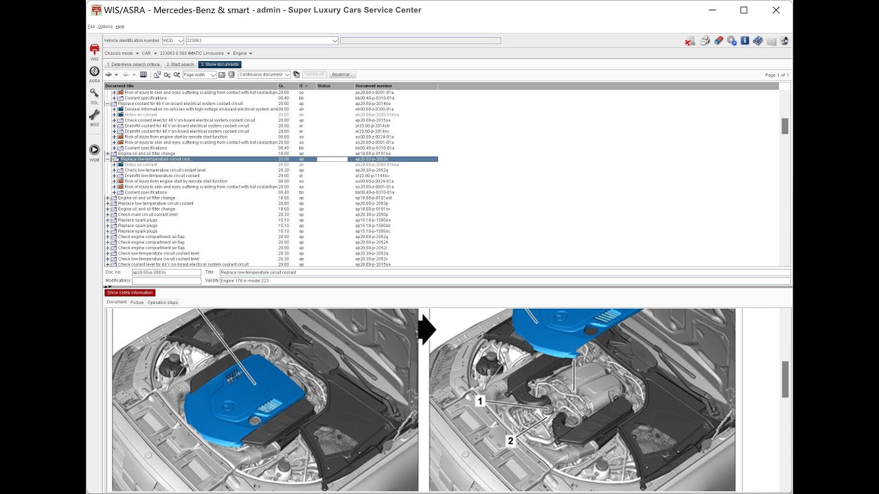This screenshot has width=879, height=494.
Task: Open the Options menu
Action: (105, 26)
